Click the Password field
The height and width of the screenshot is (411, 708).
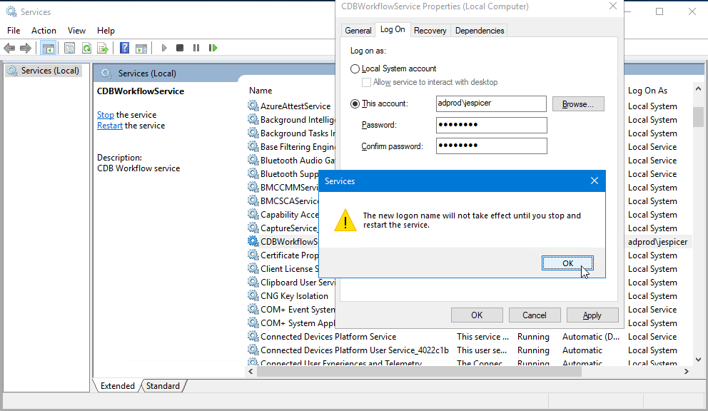click(x=491, y=125)
